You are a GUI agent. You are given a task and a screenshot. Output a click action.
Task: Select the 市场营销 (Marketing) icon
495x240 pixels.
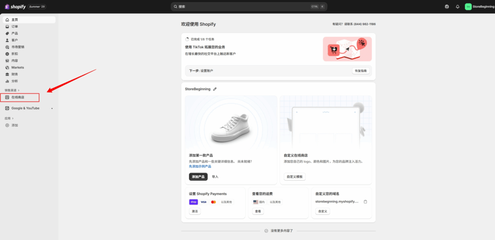(7, 47)
